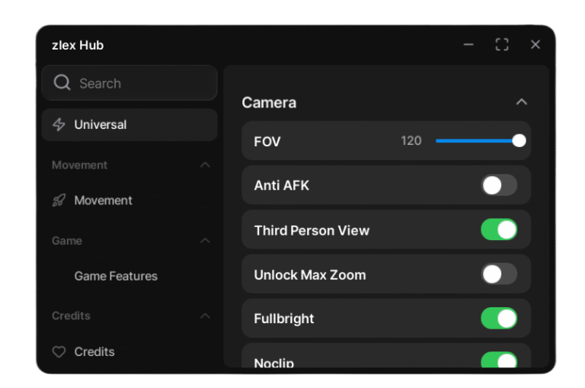
Task: Collapse the Movement sidebar group
Action: tap(205, 165)
